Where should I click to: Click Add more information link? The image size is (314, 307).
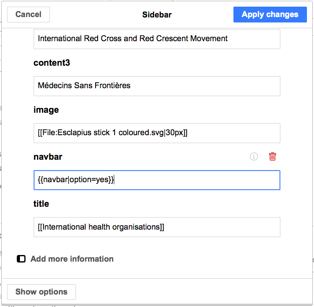(x=72, y=259)
